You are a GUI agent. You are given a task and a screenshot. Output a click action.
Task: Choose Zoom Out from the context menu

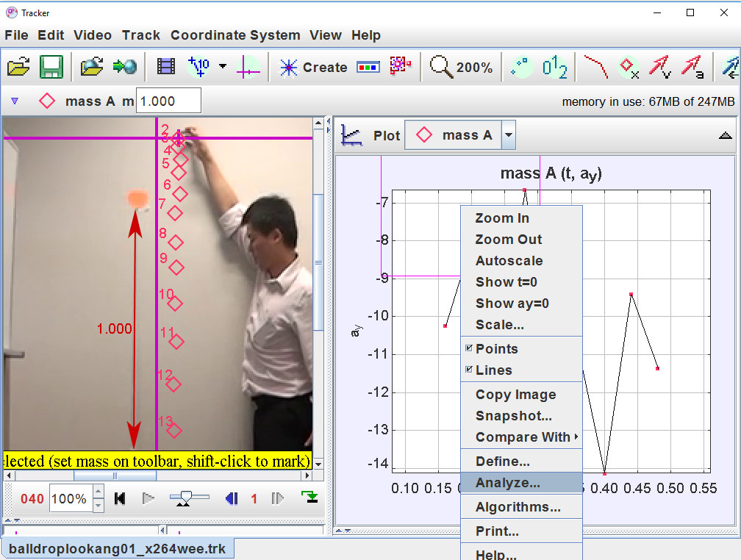(x=521, y=239)
